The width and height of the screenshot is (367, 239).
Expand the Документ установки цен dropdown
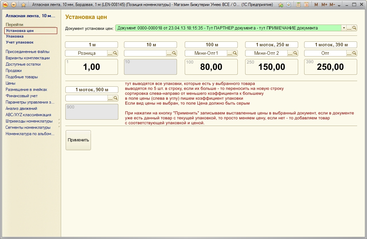tap(344, 28)
